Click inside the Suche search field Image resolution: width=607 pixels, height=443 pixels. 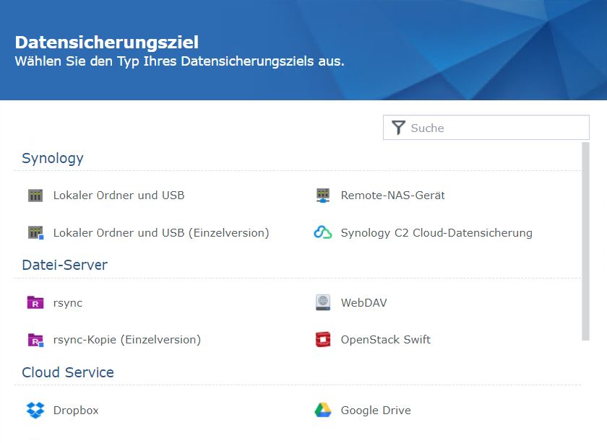pos(484,127)
